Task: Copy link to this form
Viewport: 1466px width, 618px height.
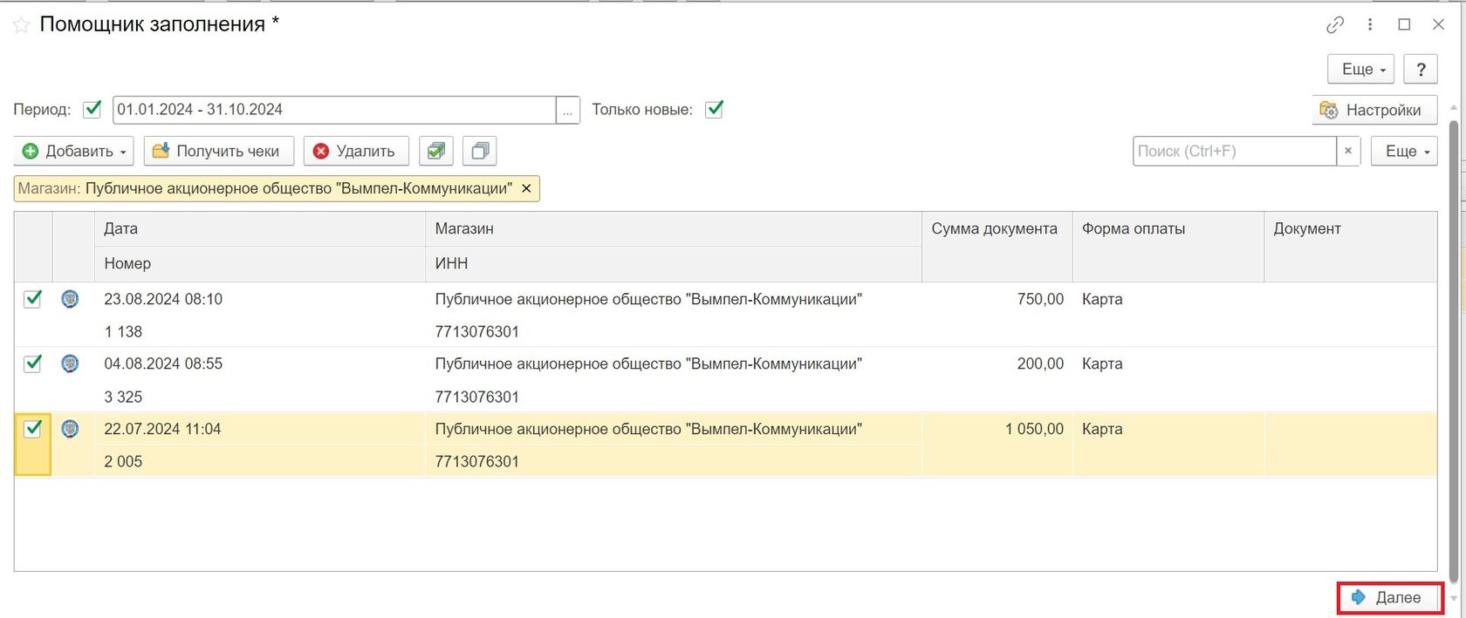Action: (x=1334, y=25)
